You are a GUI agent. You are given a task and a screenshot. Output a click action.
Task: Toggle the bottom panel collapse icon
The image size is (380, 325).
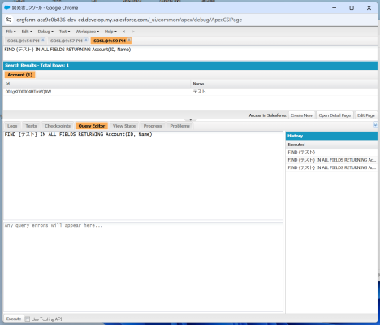pos(375,124)
